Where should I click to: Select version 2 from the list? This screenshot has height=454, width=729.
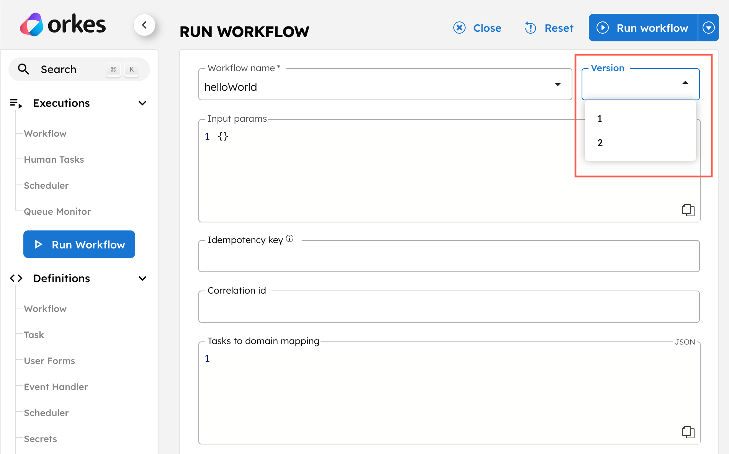pos(640,143)
